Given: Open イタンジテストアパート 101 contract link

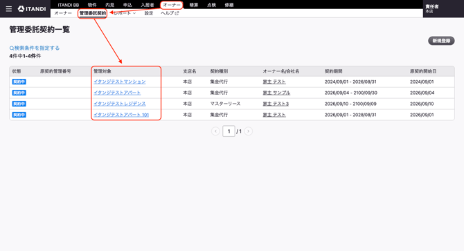Looking at the screenshot, I should 121,115.
